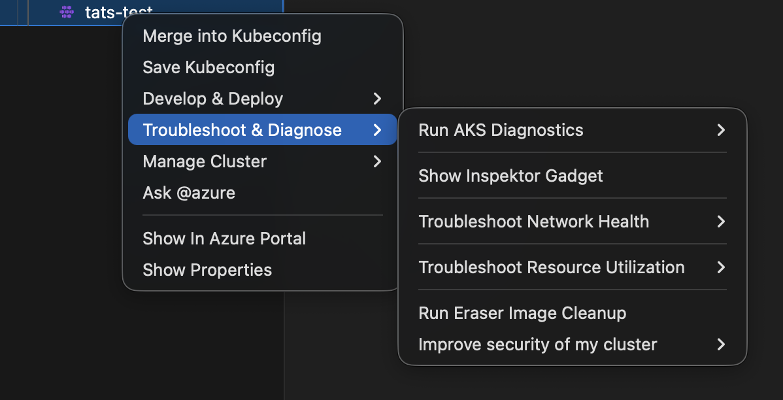Expand the Troubleshoot Resource Utilization submenu arrow
This screenshot has width=783, height=400.
pyautogui.click(x=721, y=267)
